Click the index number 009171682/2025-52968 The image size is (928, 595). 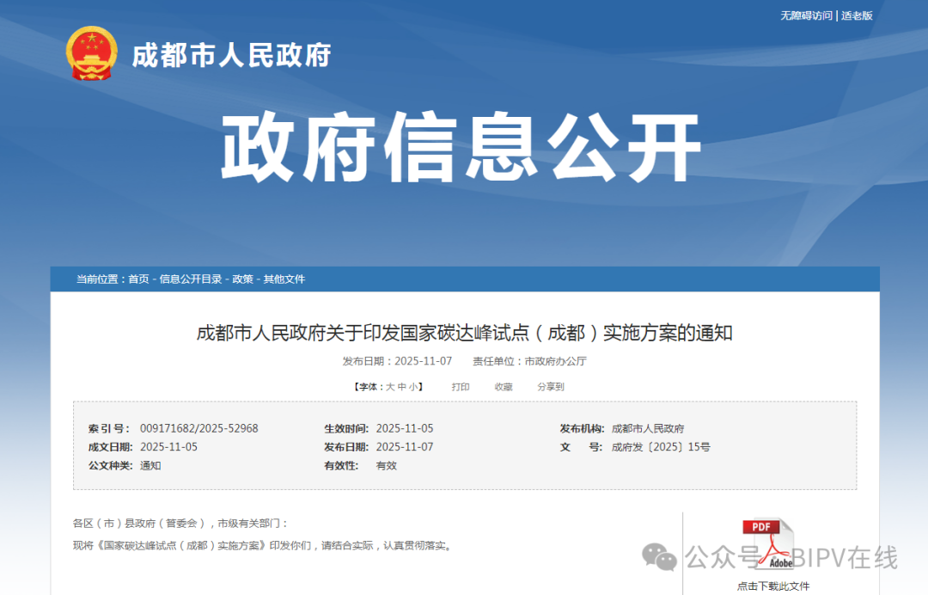pyautogui.click(x=198, y=428)
